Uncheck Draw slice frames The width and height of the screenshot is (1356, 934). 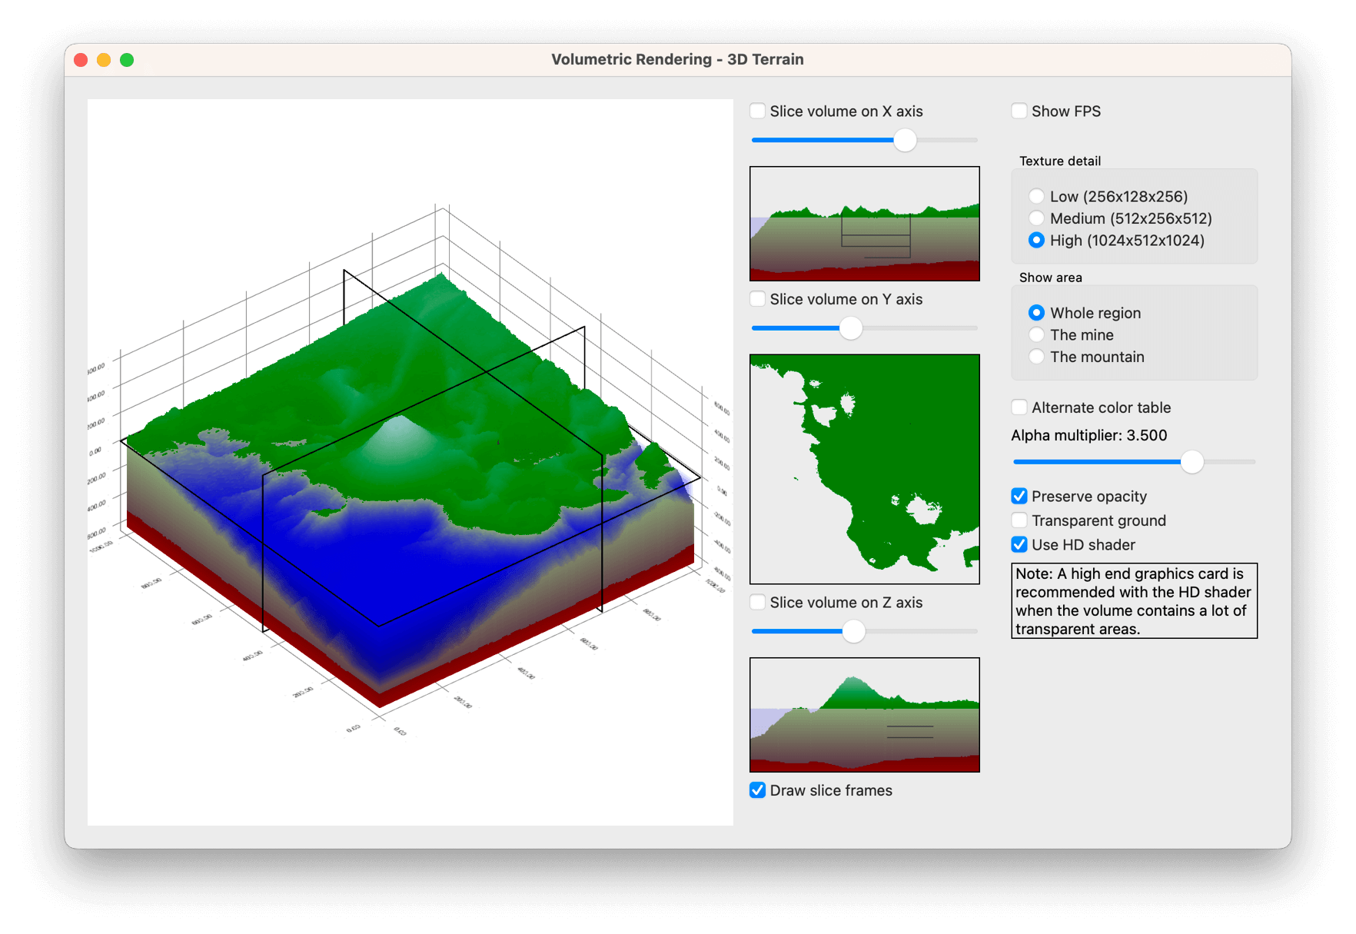[x=758, y=790]
